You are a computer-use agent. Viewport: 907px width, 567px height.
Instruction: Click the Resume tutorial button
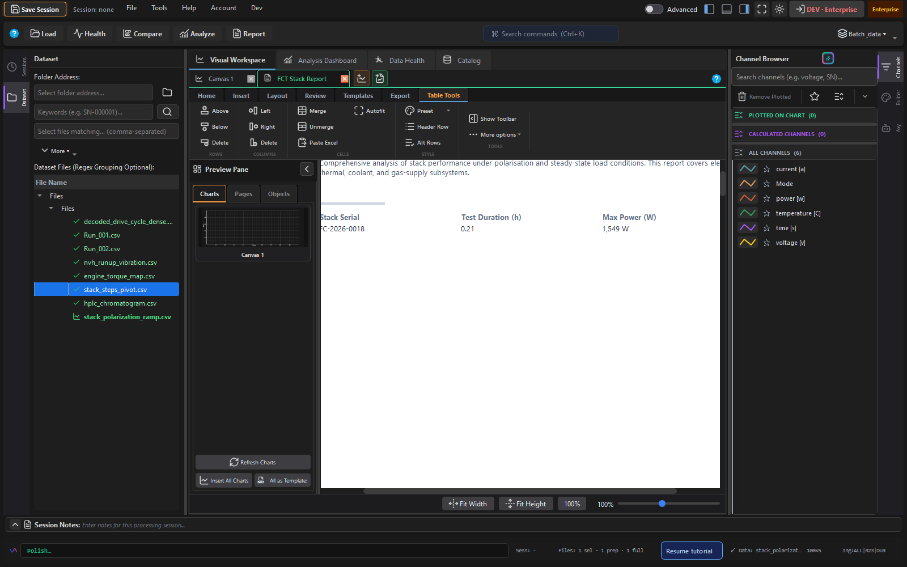692,551
